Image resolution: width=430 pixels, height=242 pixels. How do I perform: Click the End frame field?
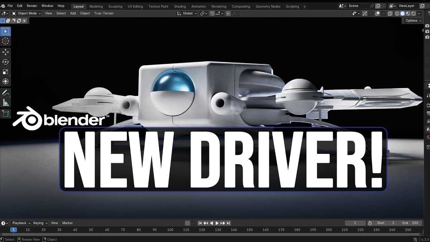tap(410, 223)
